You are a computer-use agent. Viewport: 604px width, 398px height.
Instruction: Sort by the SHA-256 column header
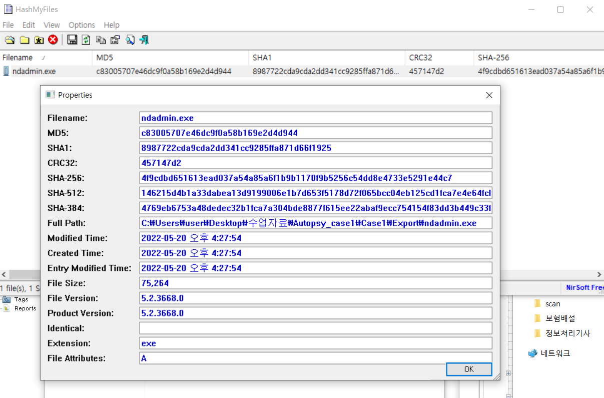tap(539, 58)
